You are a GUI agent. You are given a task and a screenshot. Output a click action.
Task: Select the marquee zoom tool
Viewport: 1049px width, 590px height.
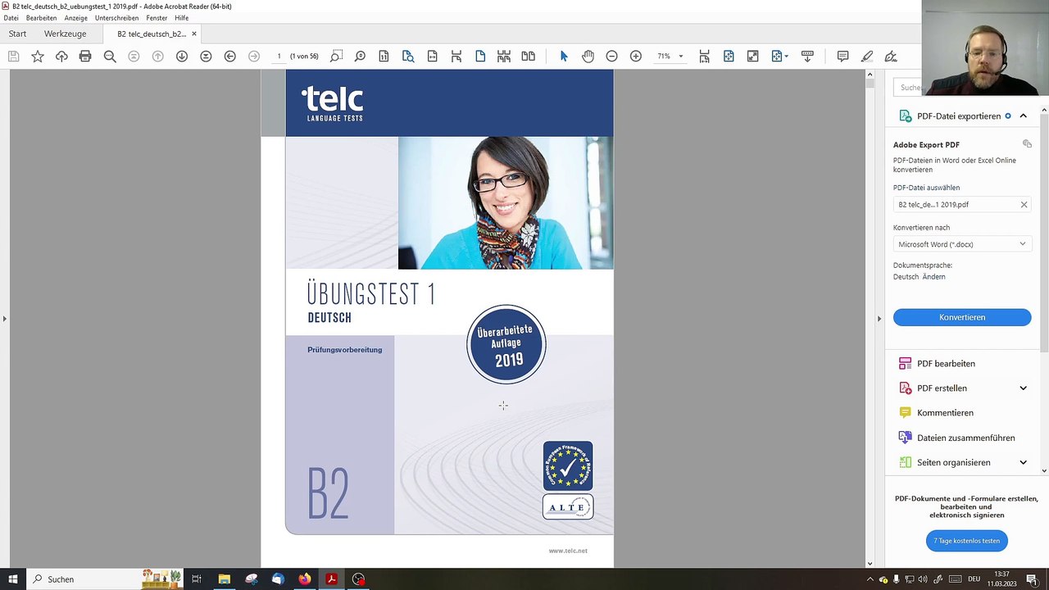(336, 56)
